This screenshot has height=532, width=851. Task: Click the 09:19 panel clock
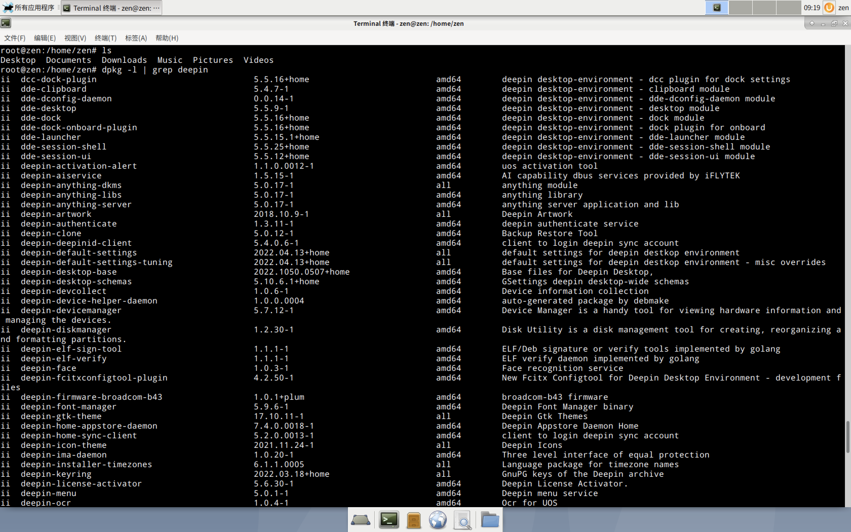pos(811,8)
